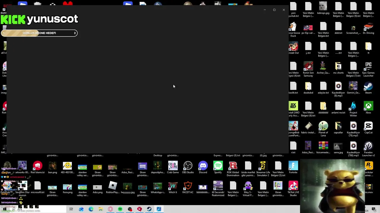Select the j,.txt file

308,48
